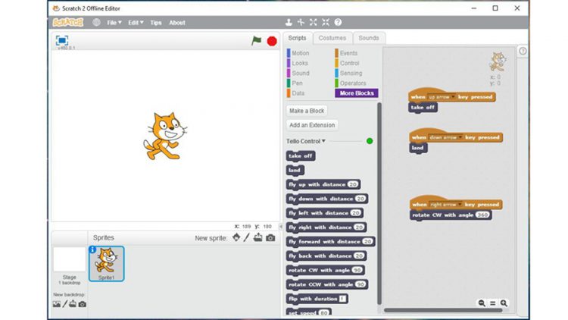This screenshot has height=320, width=568.
Task: Click rotate CW angle 360 in script
Action: pos(482,215)
